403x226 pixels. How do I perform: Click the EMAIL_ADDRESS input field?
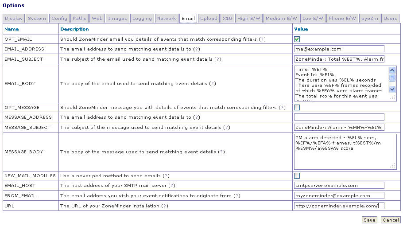339,49
